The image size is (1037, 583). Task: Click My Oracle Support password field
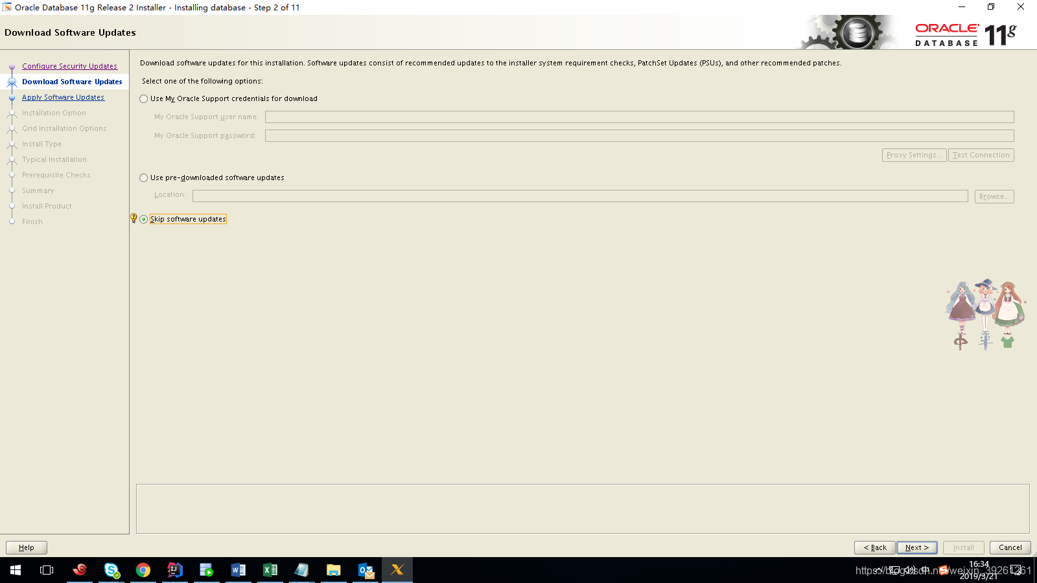pos(640,135)
